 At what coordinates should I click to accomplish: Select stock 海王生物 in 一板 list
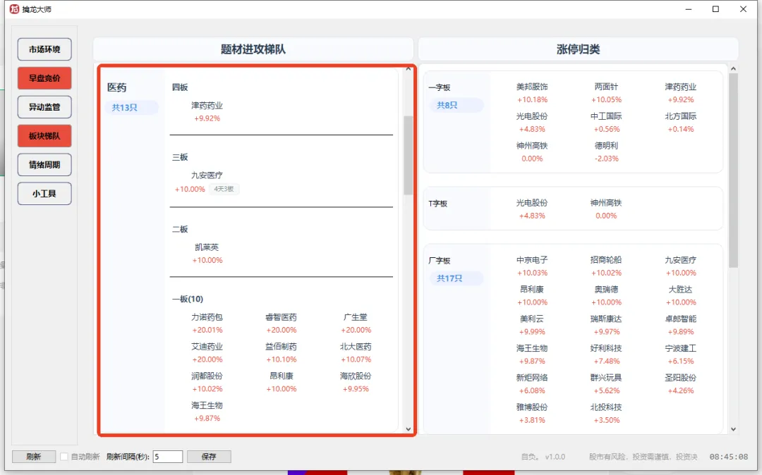coord(207,405)
